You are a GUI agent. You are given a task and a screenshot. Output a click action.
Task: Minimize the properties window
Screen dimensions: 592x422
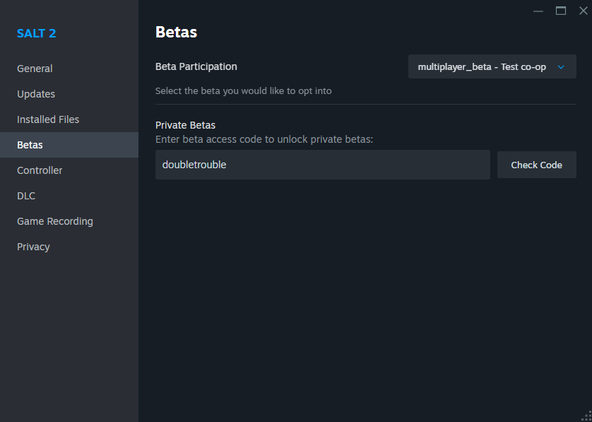point(538,11)
